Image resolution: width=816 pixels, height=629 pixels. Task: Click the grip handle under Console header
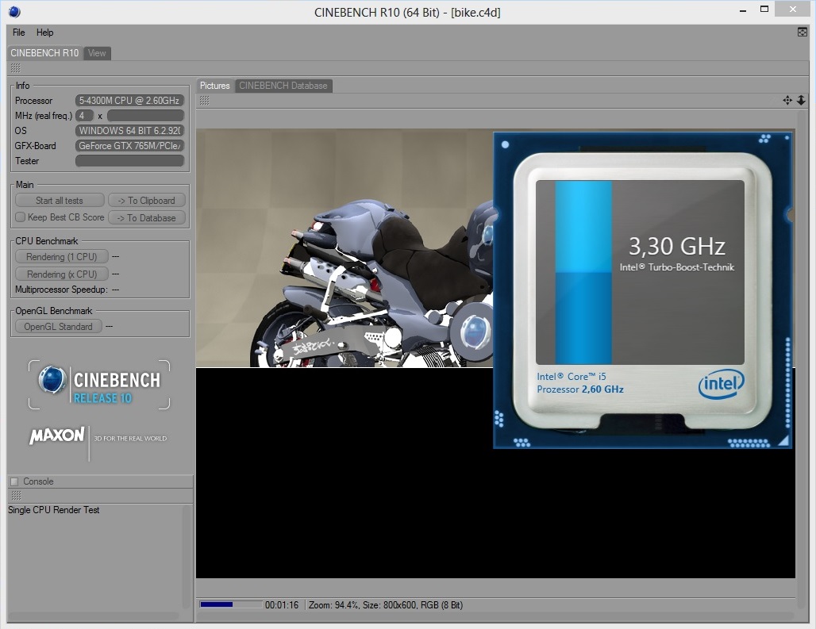[x=16, y=496]
